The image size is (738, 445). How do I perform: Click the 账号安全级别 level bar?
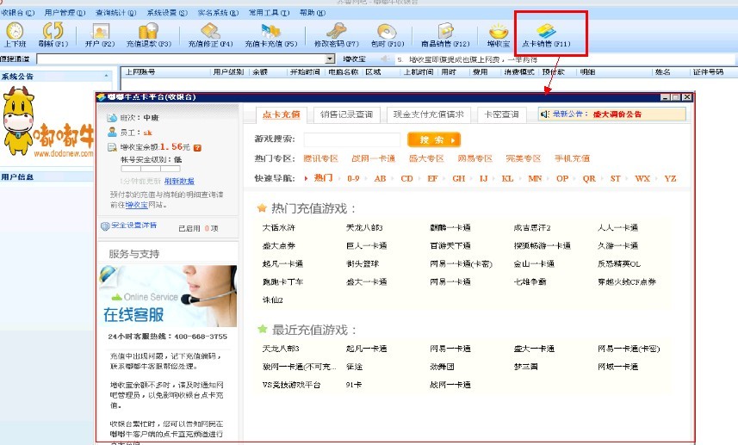click(151, 169)
